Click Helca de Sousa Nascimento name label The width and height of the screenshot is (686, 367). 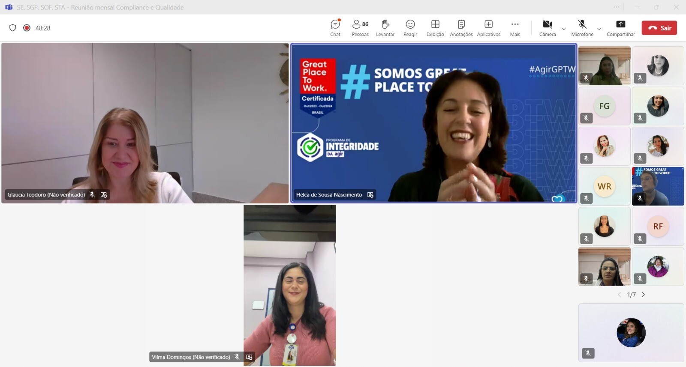click(329, 195)
